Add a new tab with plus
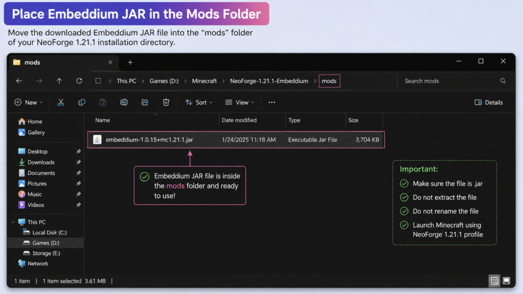This screenshot has width=523, height=294. [x=130, y=62]
